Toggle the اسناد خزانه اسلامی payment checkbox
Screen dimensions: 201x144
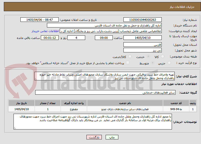[x=128, y=63]
